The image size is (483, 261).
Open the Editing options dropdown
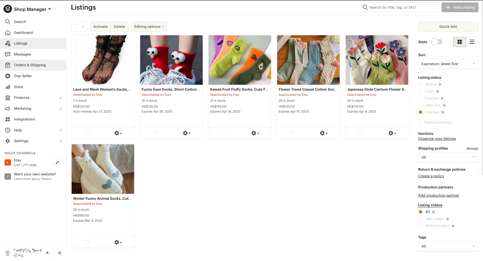[x=149, y=26]
